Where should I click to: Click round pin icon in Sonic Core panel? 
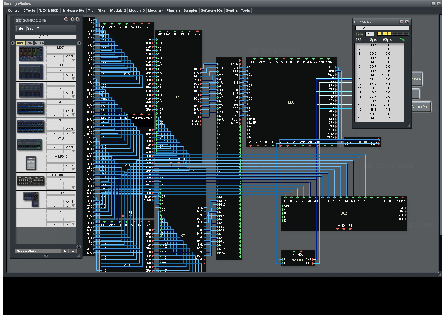(72, 19)
